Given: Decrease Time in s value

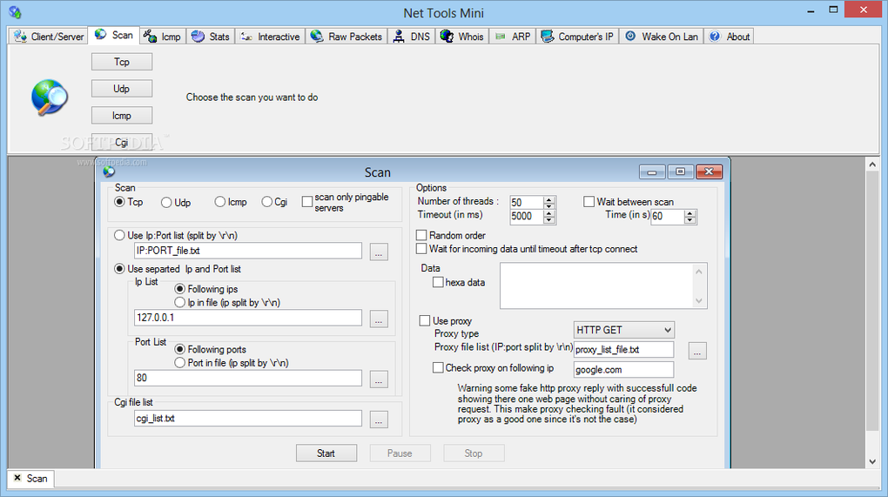Looking at the screenshot, I should point(690,219).
